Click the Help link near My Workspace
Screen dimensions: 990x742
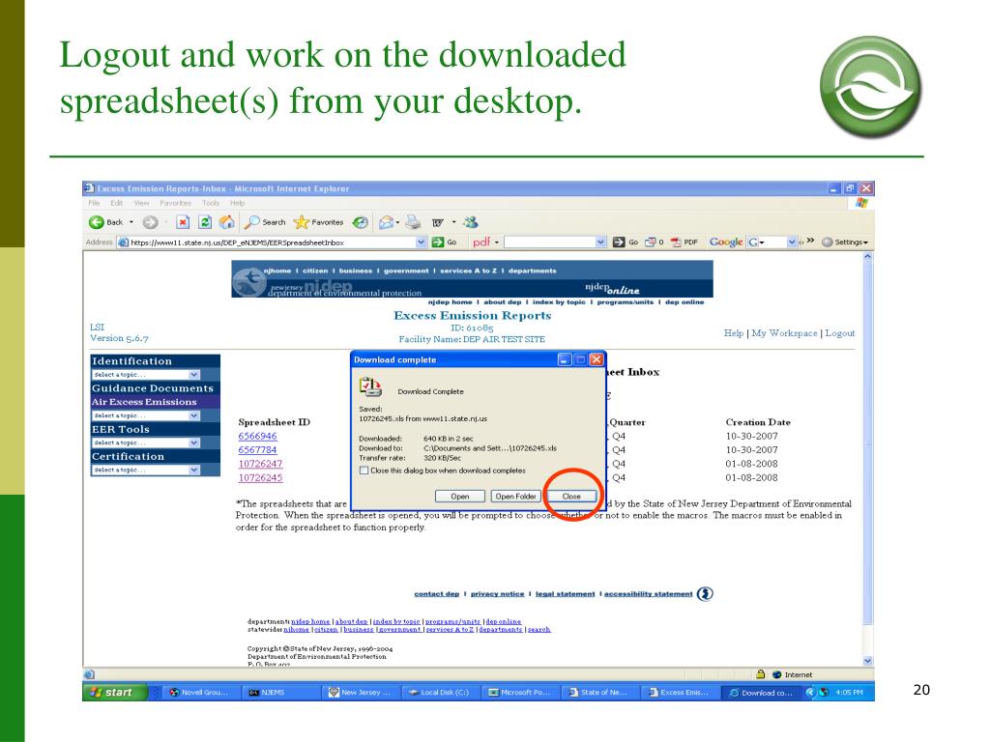pyautogui.click(x=734, y=333)
